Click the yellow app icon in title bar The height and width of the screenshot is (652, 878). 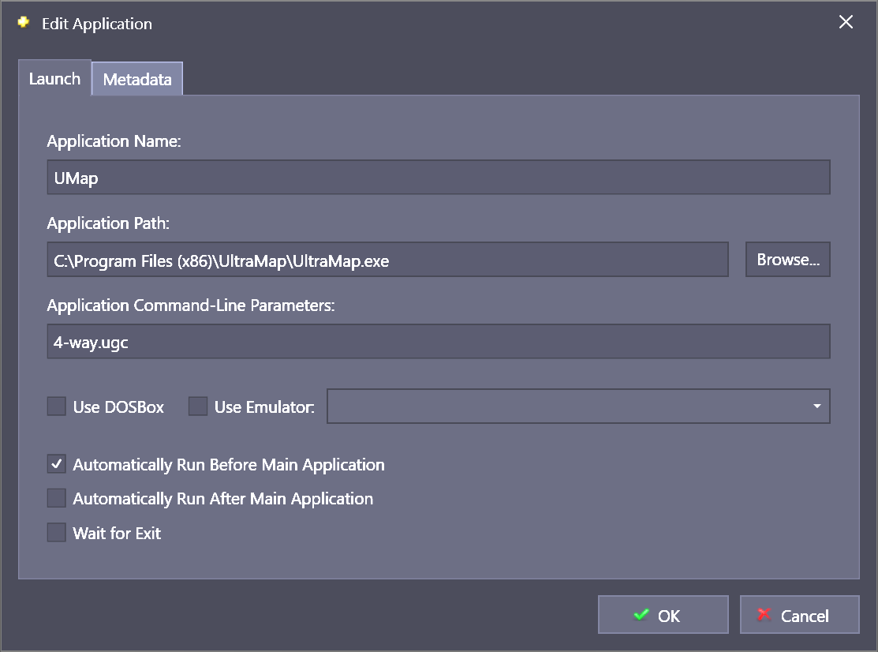pos(24,22)
